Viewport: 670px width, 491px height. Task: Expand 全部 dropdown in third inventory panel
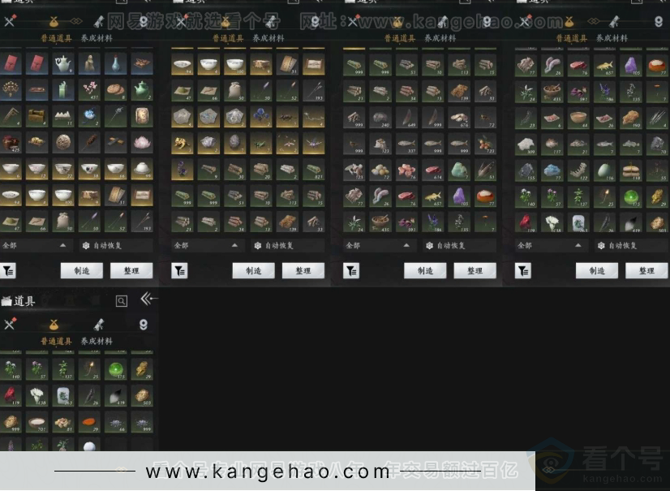tap(379, 245)
